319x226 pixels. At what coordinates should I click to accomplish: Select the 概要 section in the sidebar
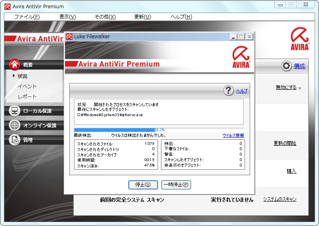pos(28,65)
